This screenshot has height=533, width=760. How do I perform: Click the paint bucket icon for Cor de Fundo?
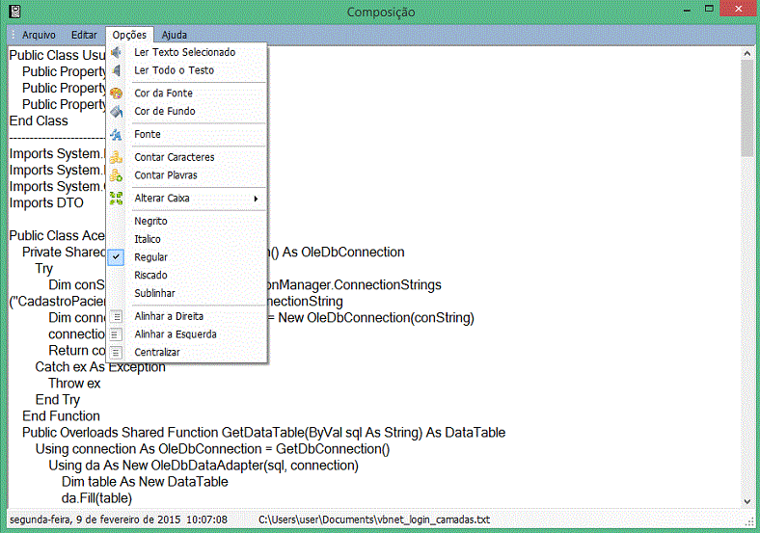117,112
